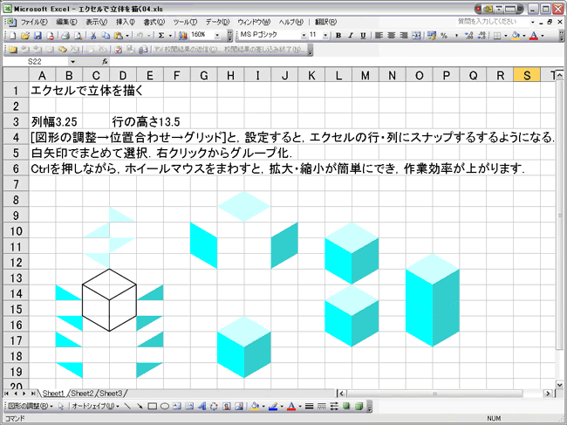Click the Select Objects white arrow tool
Viewport: 567px width, 425px height.
[61, 407]
